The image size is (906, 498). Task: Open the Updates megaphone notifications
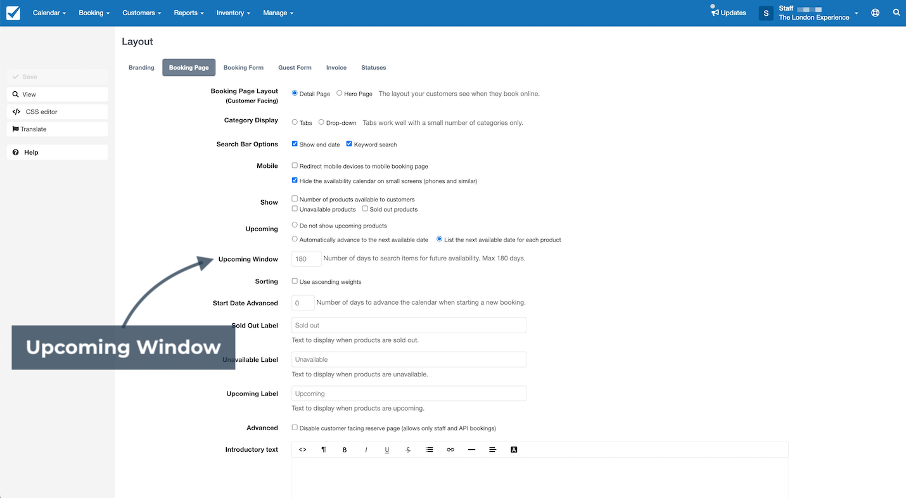[x=729, y=13]
